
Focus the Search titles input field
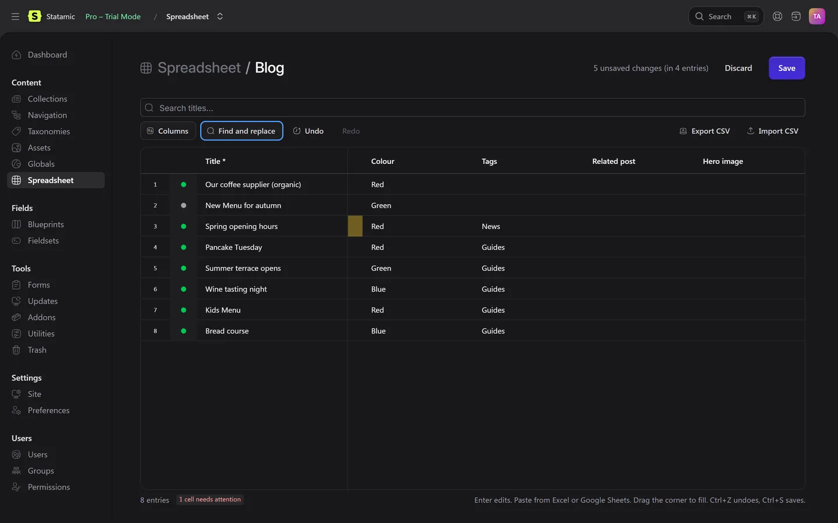473,108
